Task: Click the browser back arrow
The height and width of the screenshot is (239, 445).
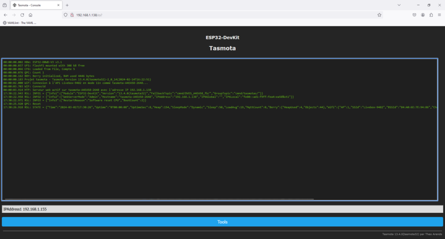Action: tap(5, 14)
